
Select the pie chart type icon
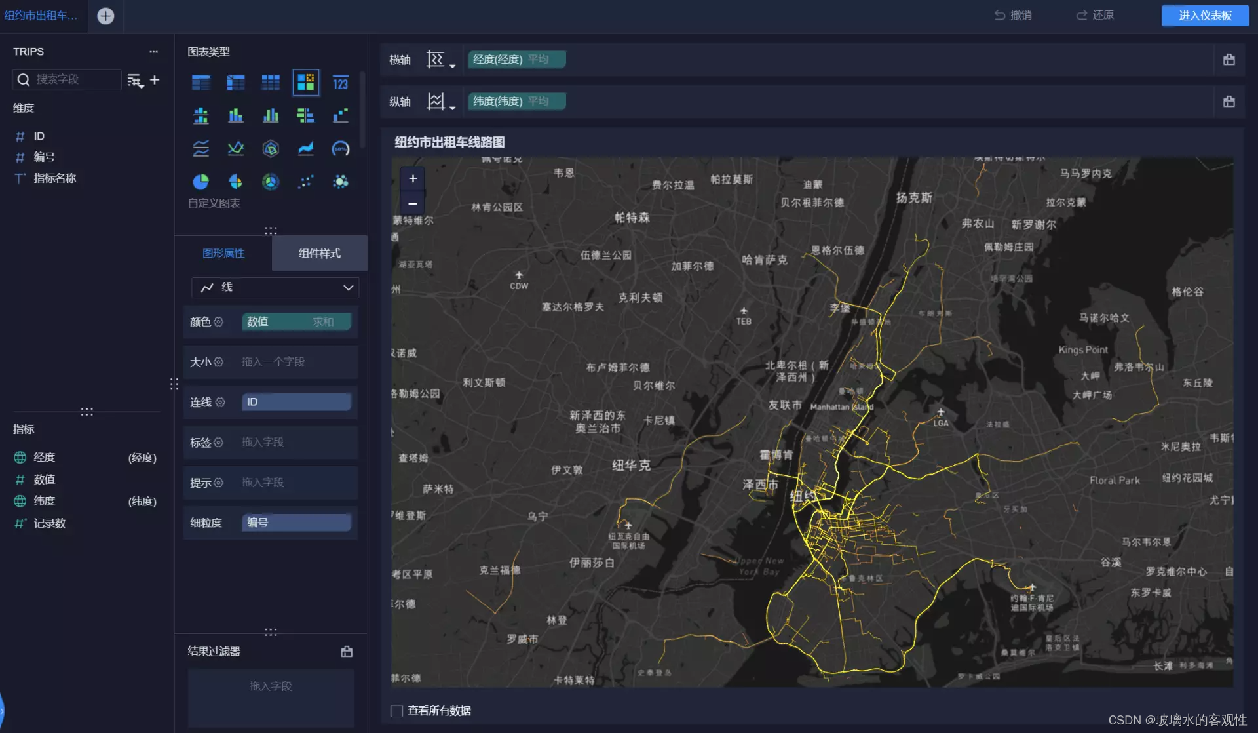click(200, 182)
